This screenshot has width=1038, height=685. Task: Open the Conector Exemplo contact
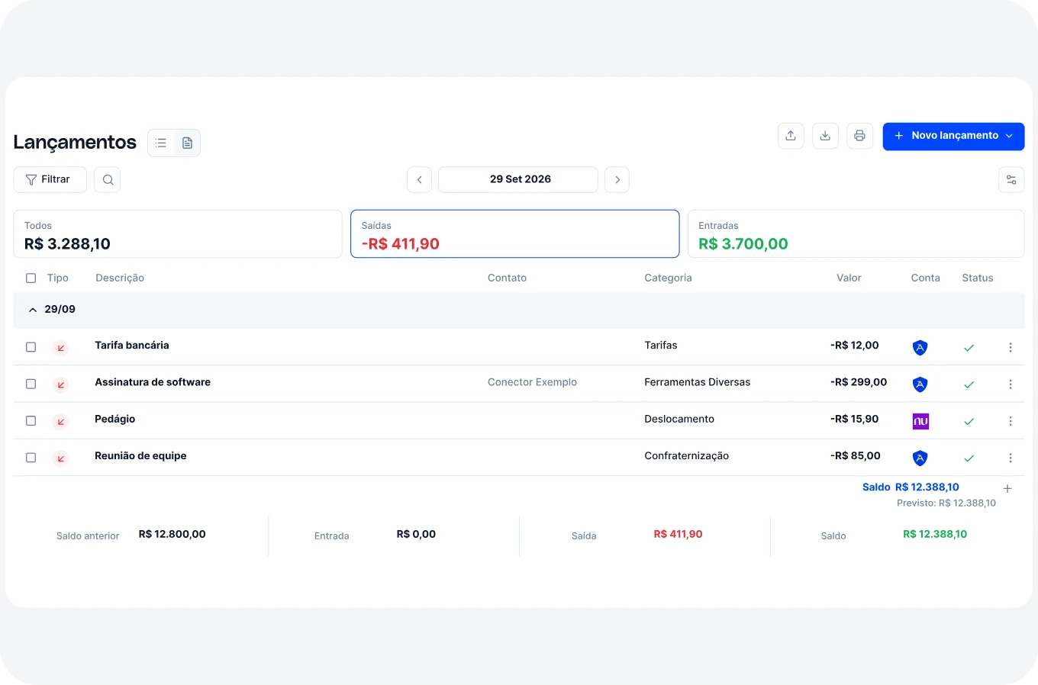532,382
